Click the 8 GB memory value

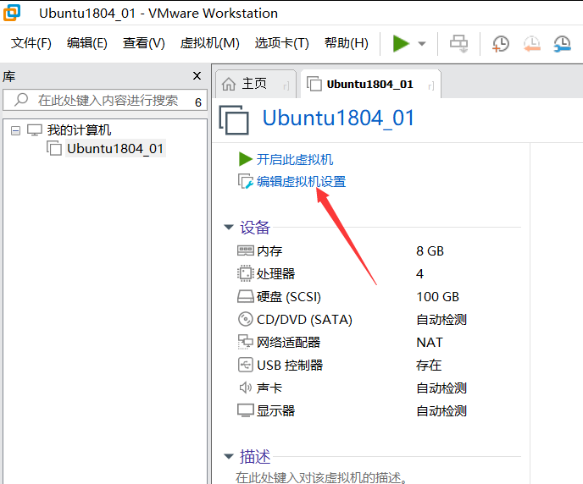click(430, 251)
